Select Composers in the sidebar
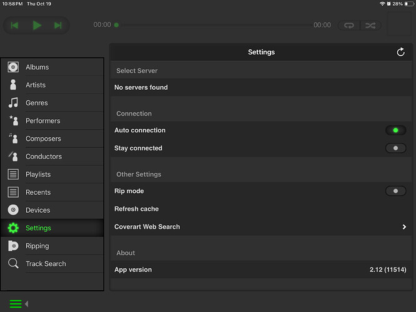Screen dimensions: 416x312 [x=43, y=139]
